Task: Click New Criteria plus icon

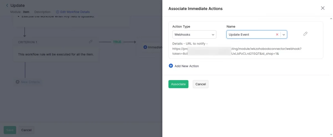Action: coord(17,82)
